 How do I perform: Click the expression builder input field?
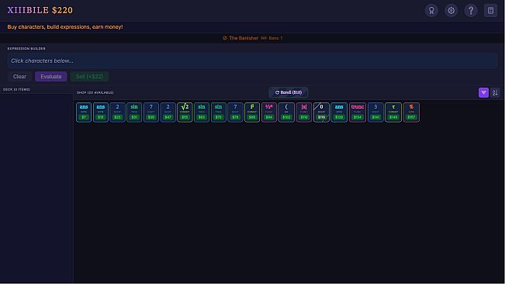click(252, 61)
